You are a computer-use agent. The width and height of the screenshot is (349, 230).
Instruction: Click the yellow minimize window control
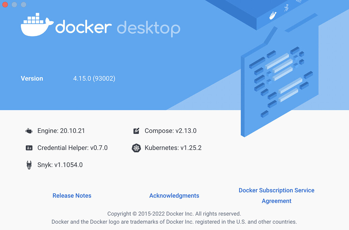tap(14, 5)
